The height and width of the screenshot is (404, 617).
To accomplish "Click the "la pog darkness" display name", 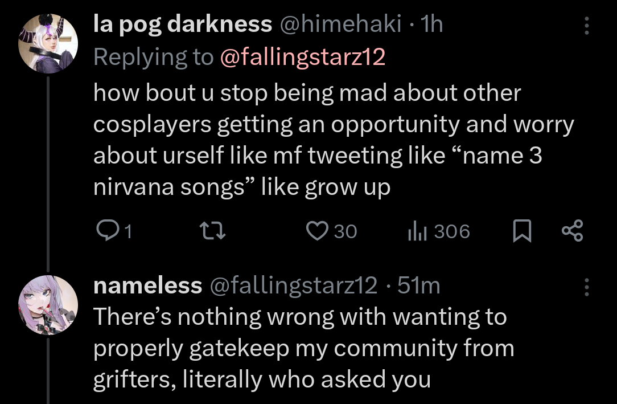I will (183, 24).
